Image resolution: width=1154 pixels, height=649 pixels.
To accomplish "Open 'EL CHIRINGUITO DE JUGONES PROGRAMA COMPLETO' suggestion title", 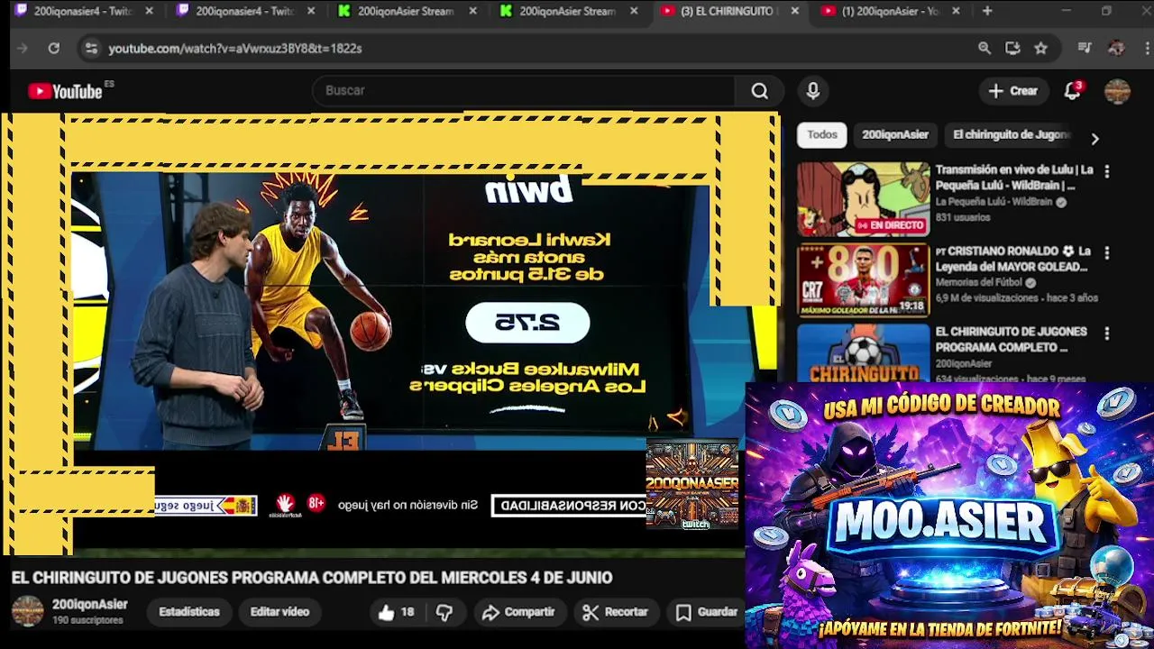I will 1012,339.
